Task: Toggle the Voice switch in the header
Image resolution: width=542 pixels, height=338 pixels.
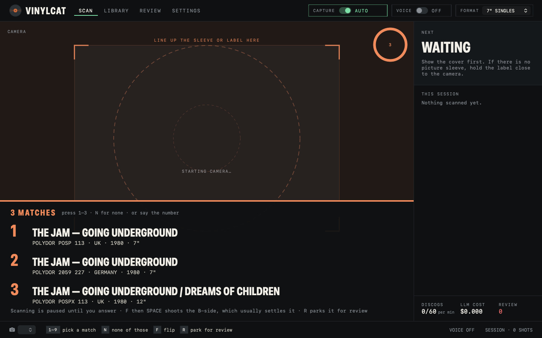Action: 422,11
